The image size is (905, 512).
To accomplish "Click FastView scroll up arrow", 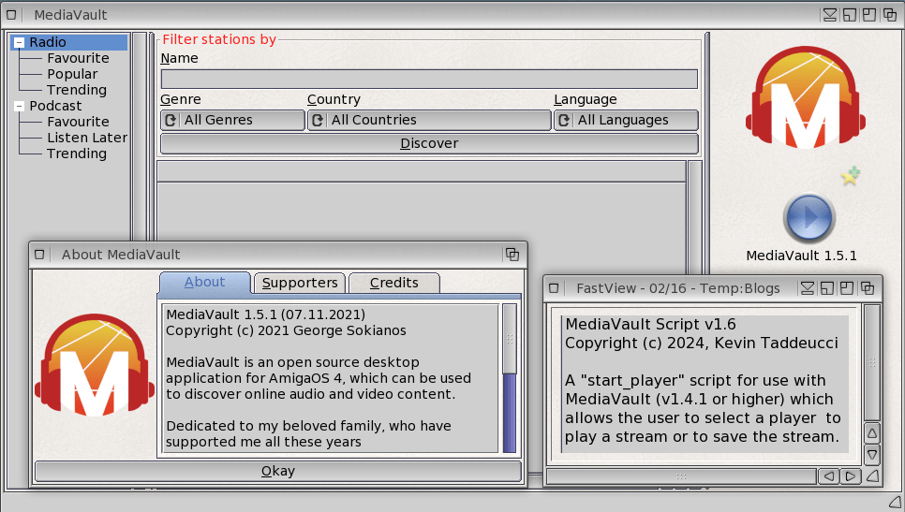I will (871, 434).
